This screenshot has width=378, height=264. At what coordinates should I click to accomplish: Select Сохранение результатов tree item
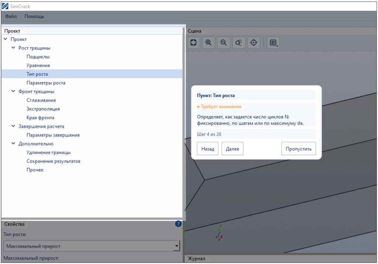[54, 161]
